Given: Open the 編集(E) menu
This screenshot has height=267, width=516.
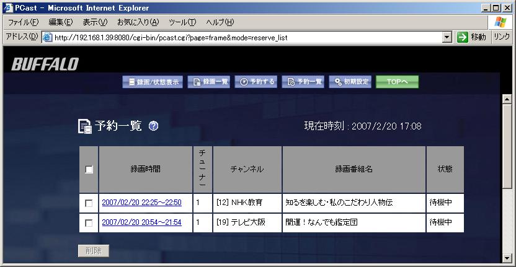Looking at the screenshot, I should tap(61, 22).
